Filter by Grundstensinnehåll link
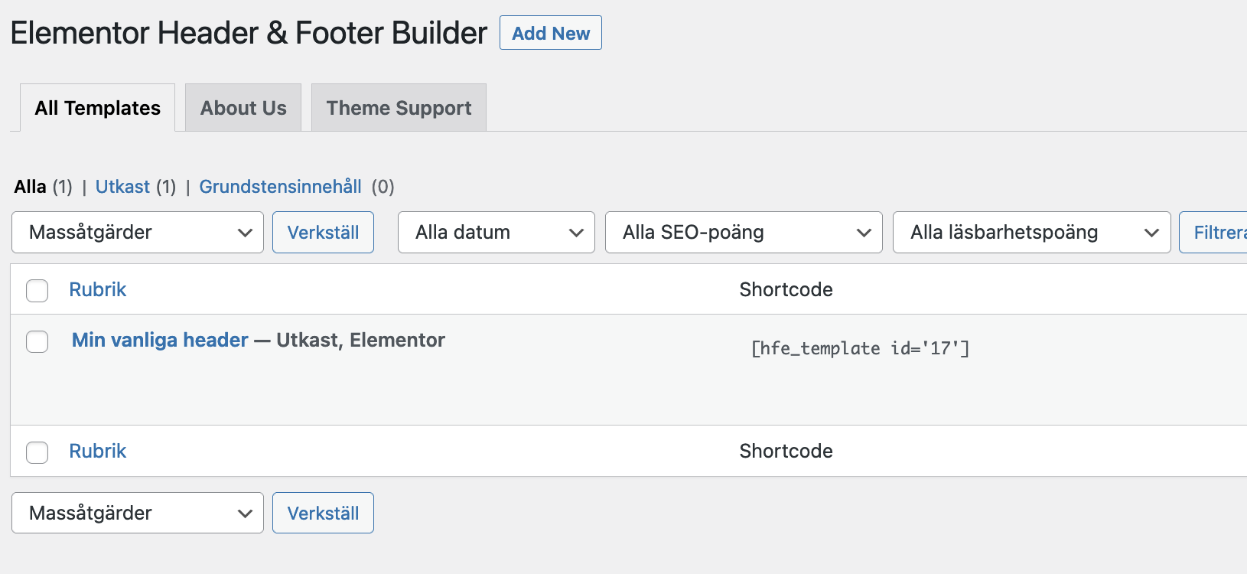The height and width of the screenshot is (574, 1247). (280, 187)
